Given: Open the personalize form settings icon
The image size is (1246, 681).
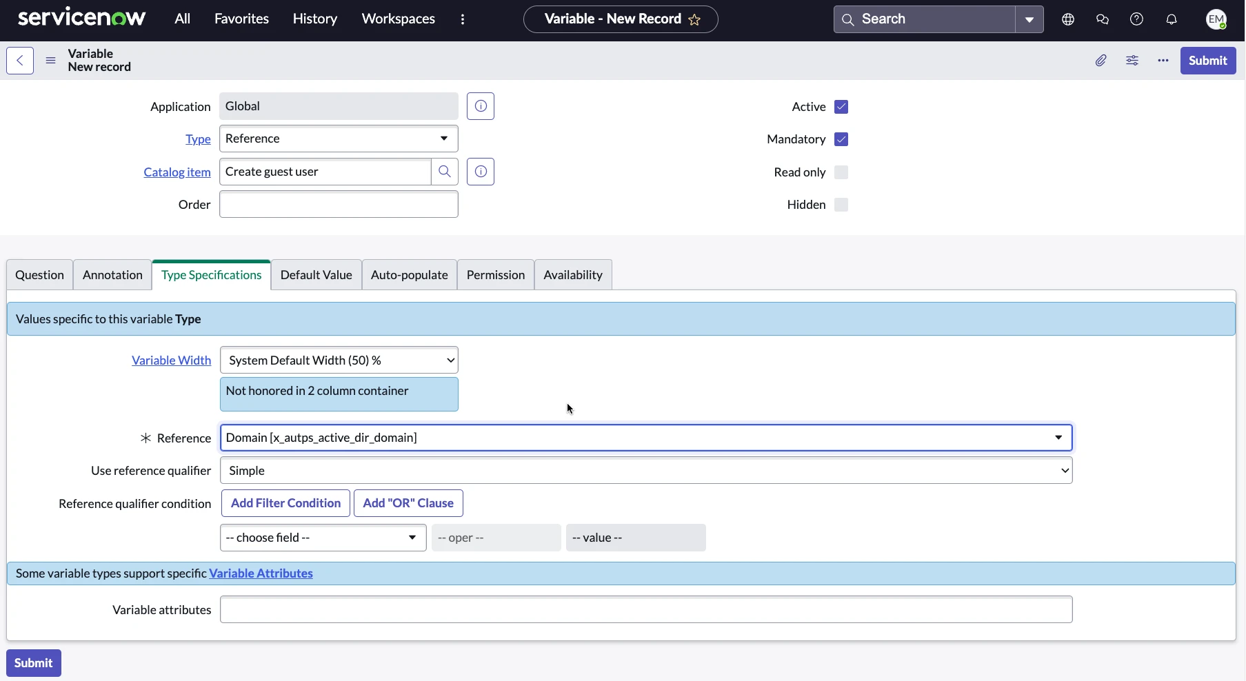Looking at the screenshot, I should tap(1132, 61).
